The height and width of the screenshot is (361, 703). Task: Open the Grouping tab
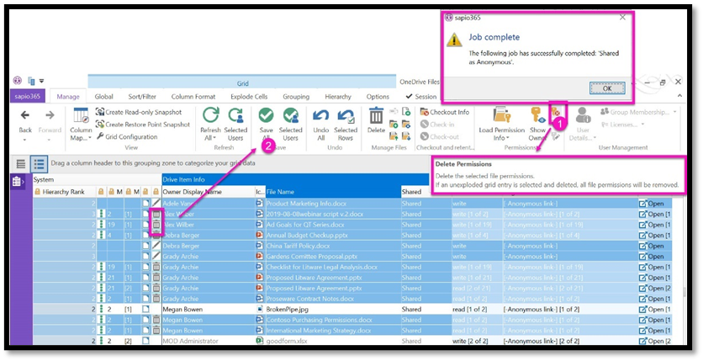tap(296, 97)
